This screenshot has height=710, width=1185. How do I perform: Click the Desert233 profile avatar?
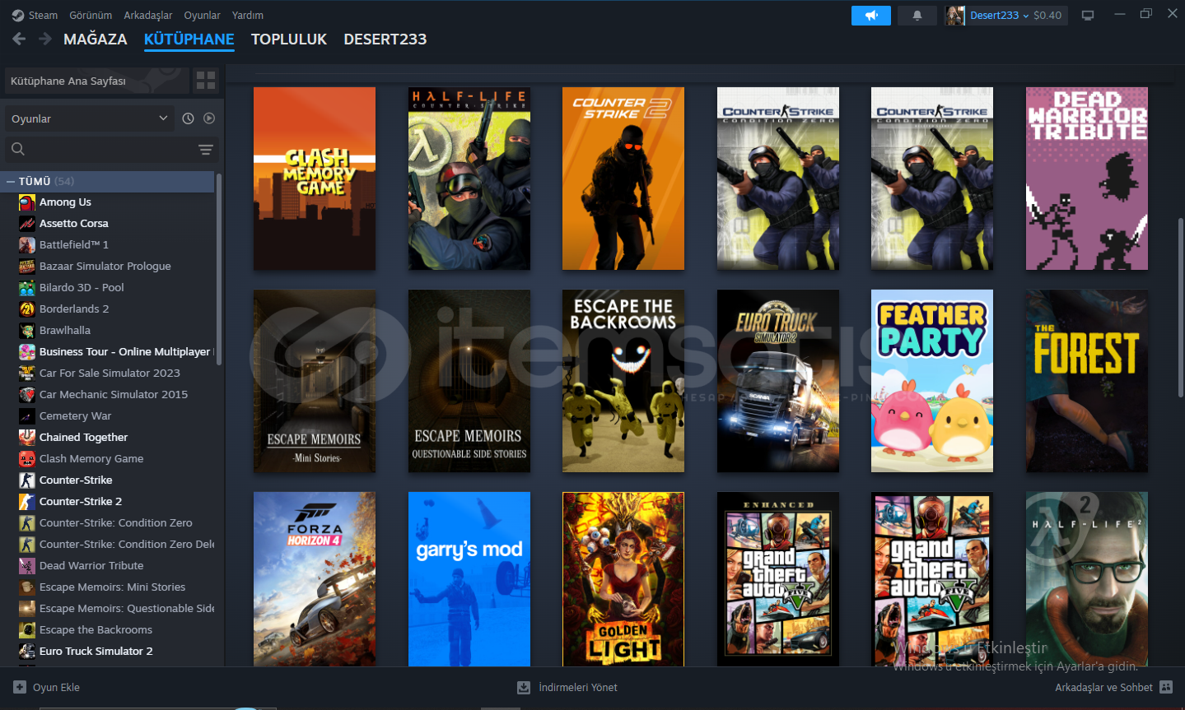(955, 16)
